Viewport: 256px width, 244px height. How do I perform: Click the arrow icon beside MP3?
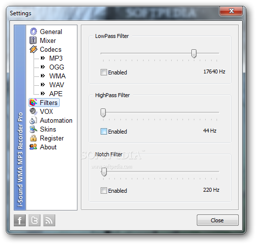click(43, 58)
